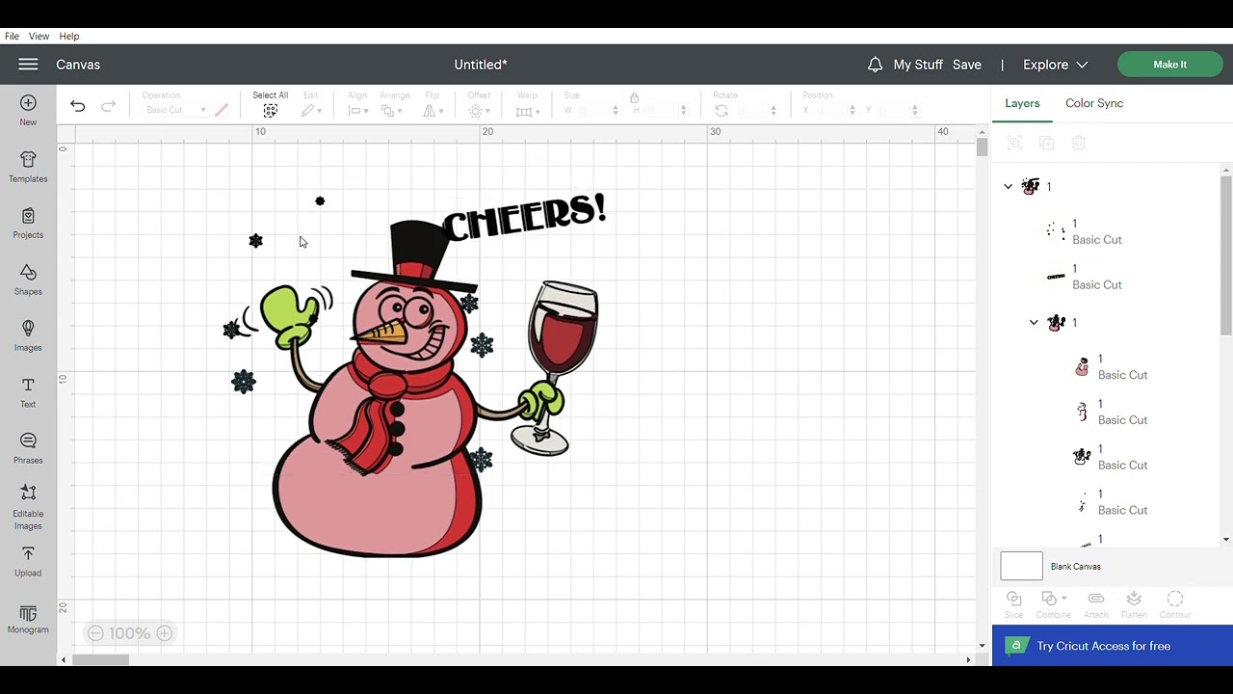Open the Edit dropdown
Screen dimensions: 1233x694
(310, 111)
